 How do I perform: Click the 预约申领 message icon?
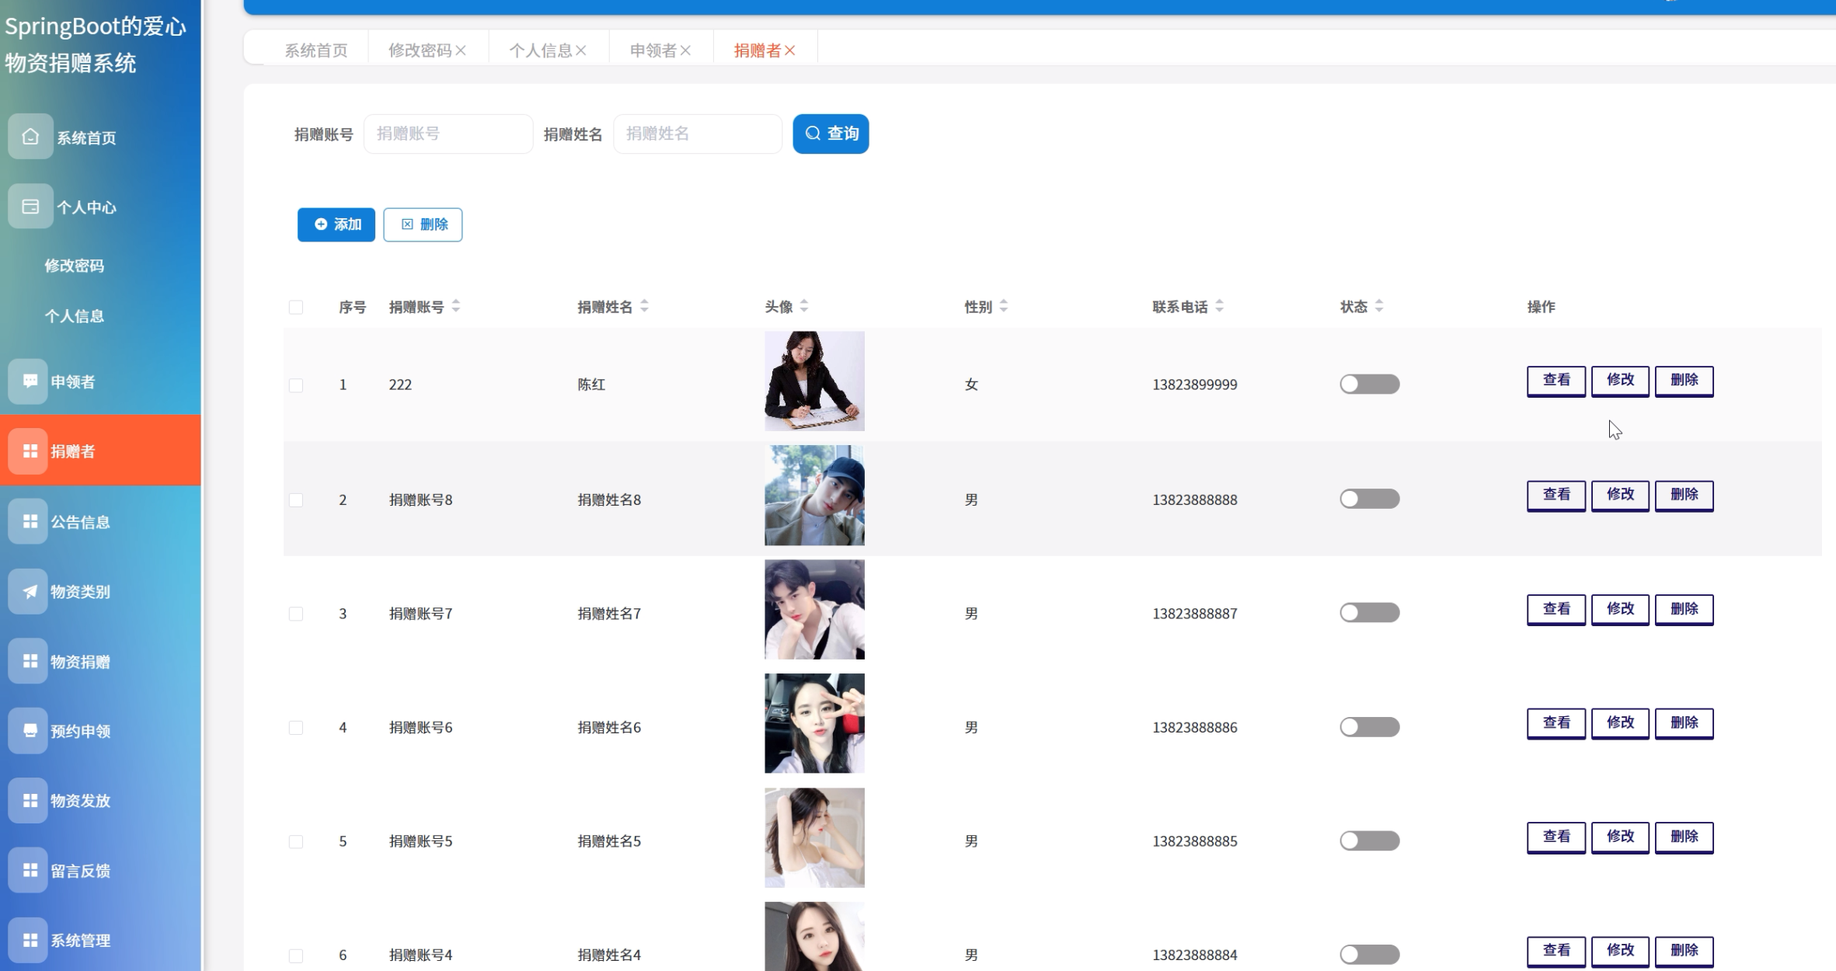30,730
